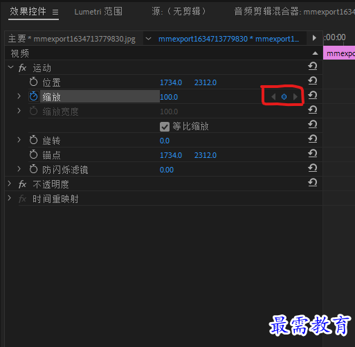Toggle 锚点 animation stopwatch

pyautogui.click(x=33, y=154)
